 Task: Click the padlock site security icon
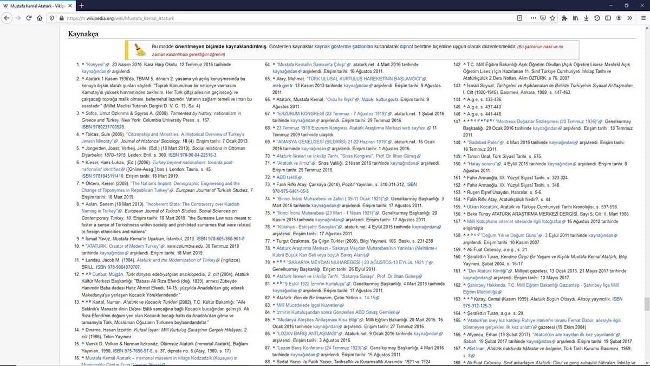[x=62, y=18]
